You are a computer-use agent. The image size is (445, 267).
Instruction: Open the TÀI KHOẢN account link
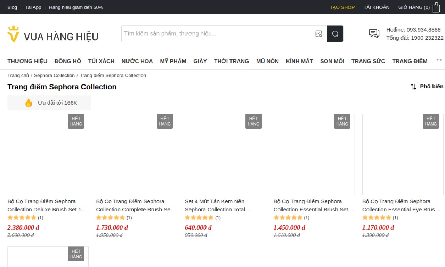[x=377, y=7]
